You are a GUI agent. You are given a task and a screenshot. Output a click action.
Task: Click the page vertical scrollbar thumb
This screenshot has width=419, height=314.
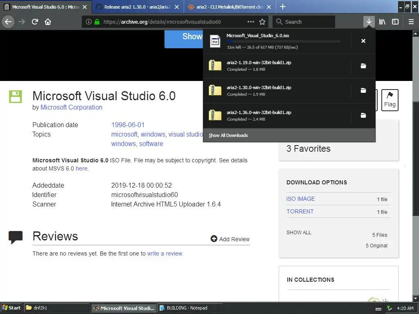point(416,159)
